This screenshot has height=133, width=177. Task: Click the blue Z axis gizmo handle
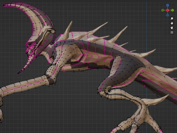[167, 5]
